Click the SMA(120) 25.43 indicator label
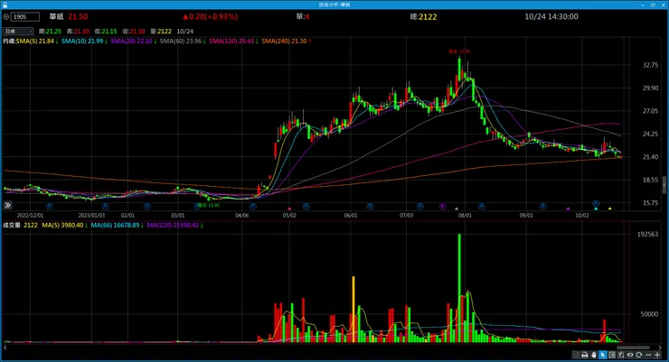 (231, 41)
